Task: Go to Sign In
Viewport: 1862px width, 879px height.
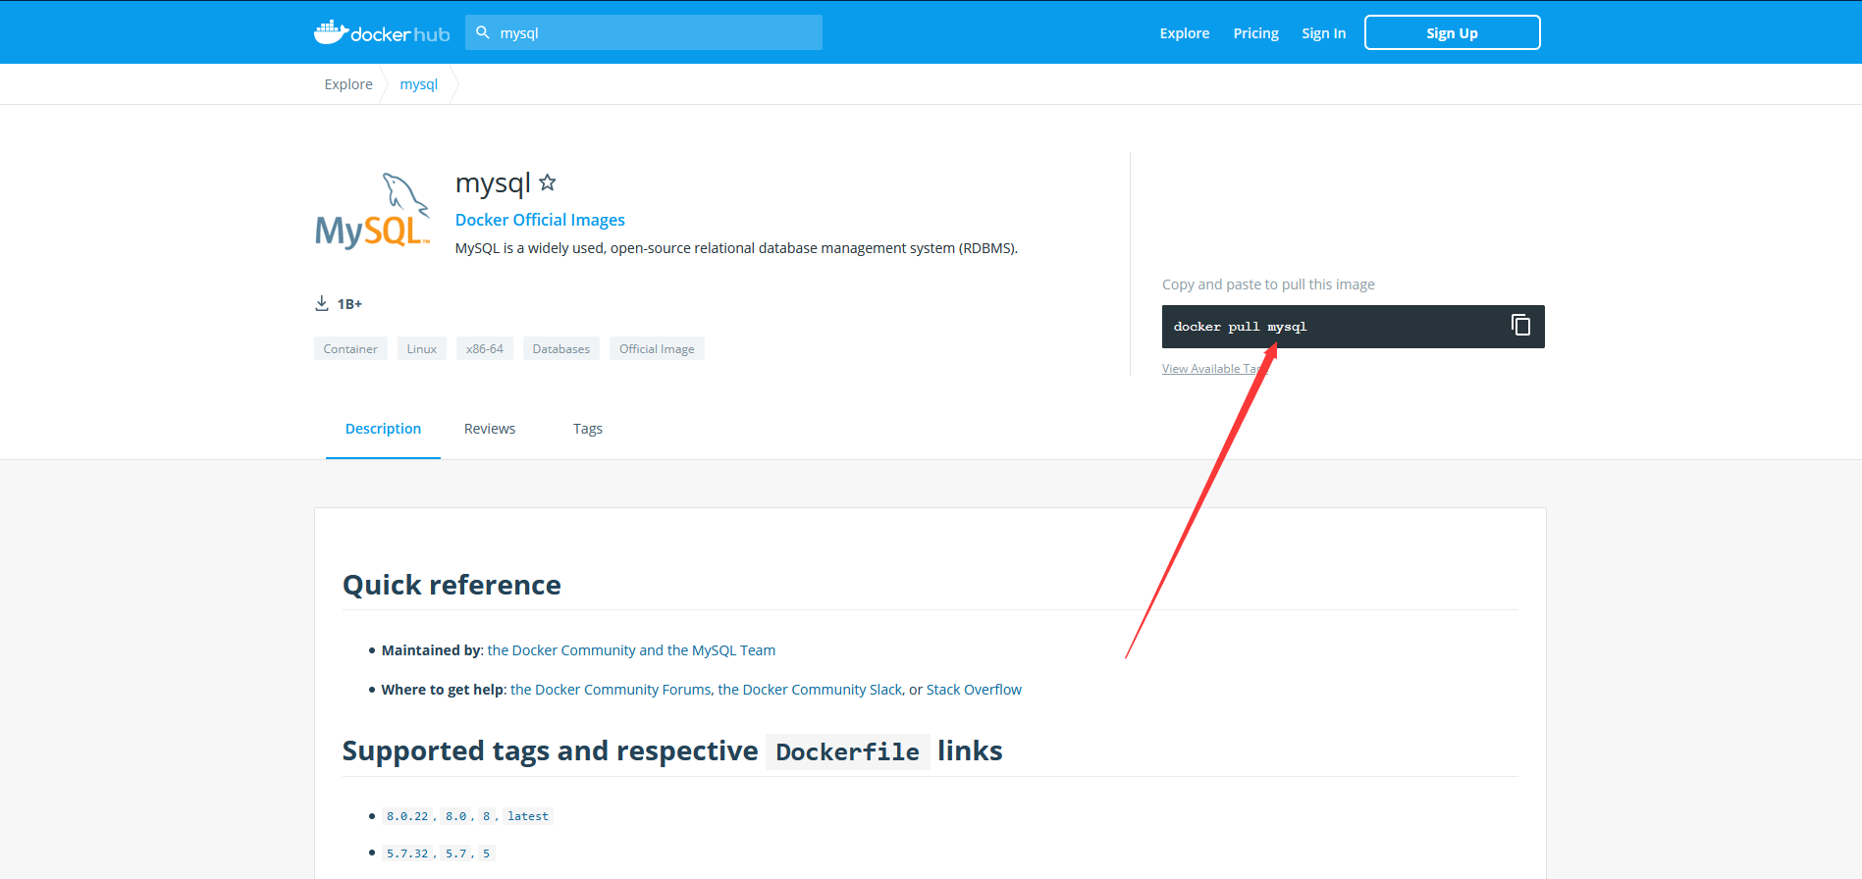Action: [x=1323, y=33]
